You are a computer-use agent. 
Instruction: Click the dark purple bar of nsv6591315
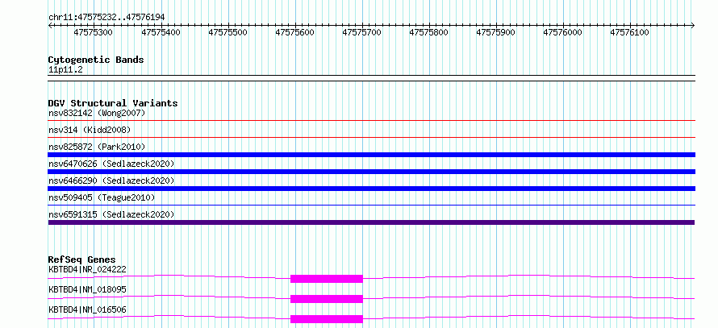372,222
